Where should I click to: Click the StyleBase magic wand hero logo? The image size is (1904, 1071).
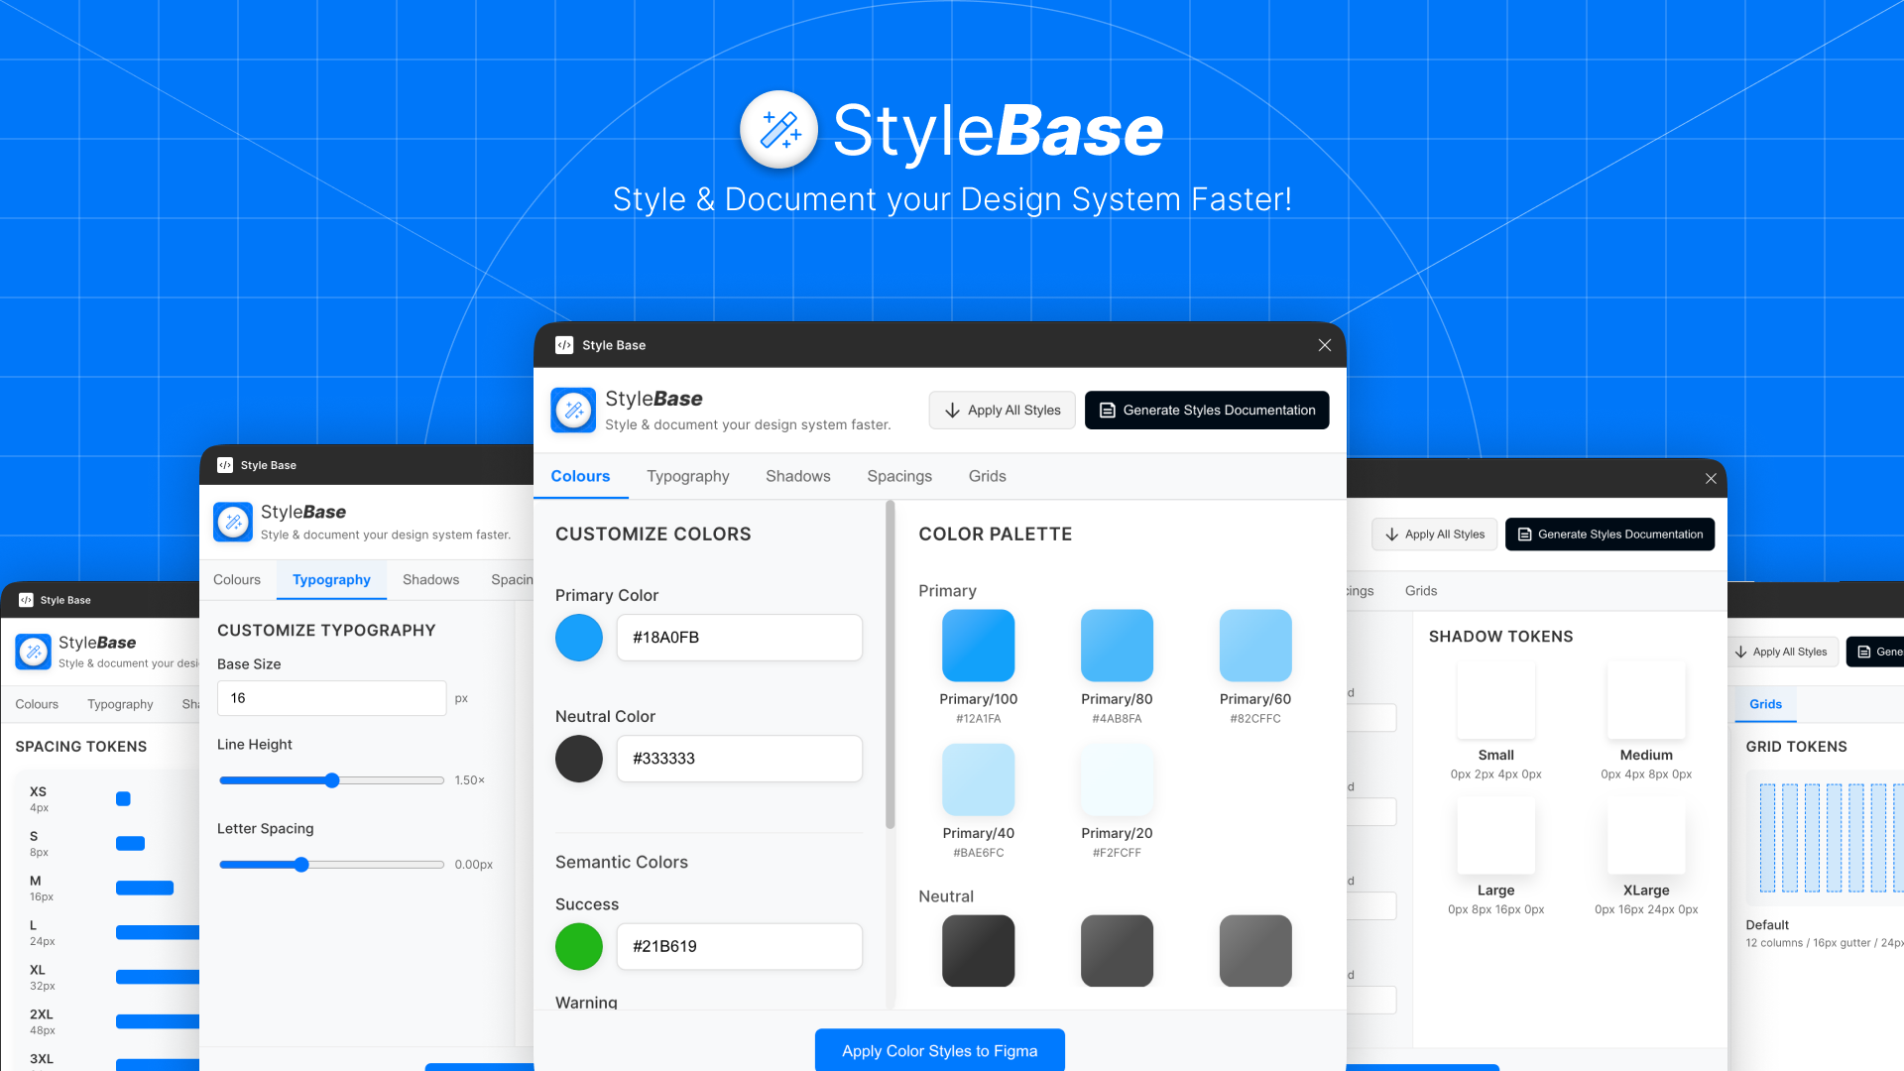coord(778,130)
